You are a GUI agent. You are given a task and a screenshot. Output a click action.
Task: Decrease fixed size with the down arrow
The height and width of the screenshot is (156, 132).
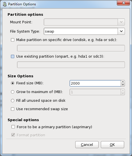123,85
